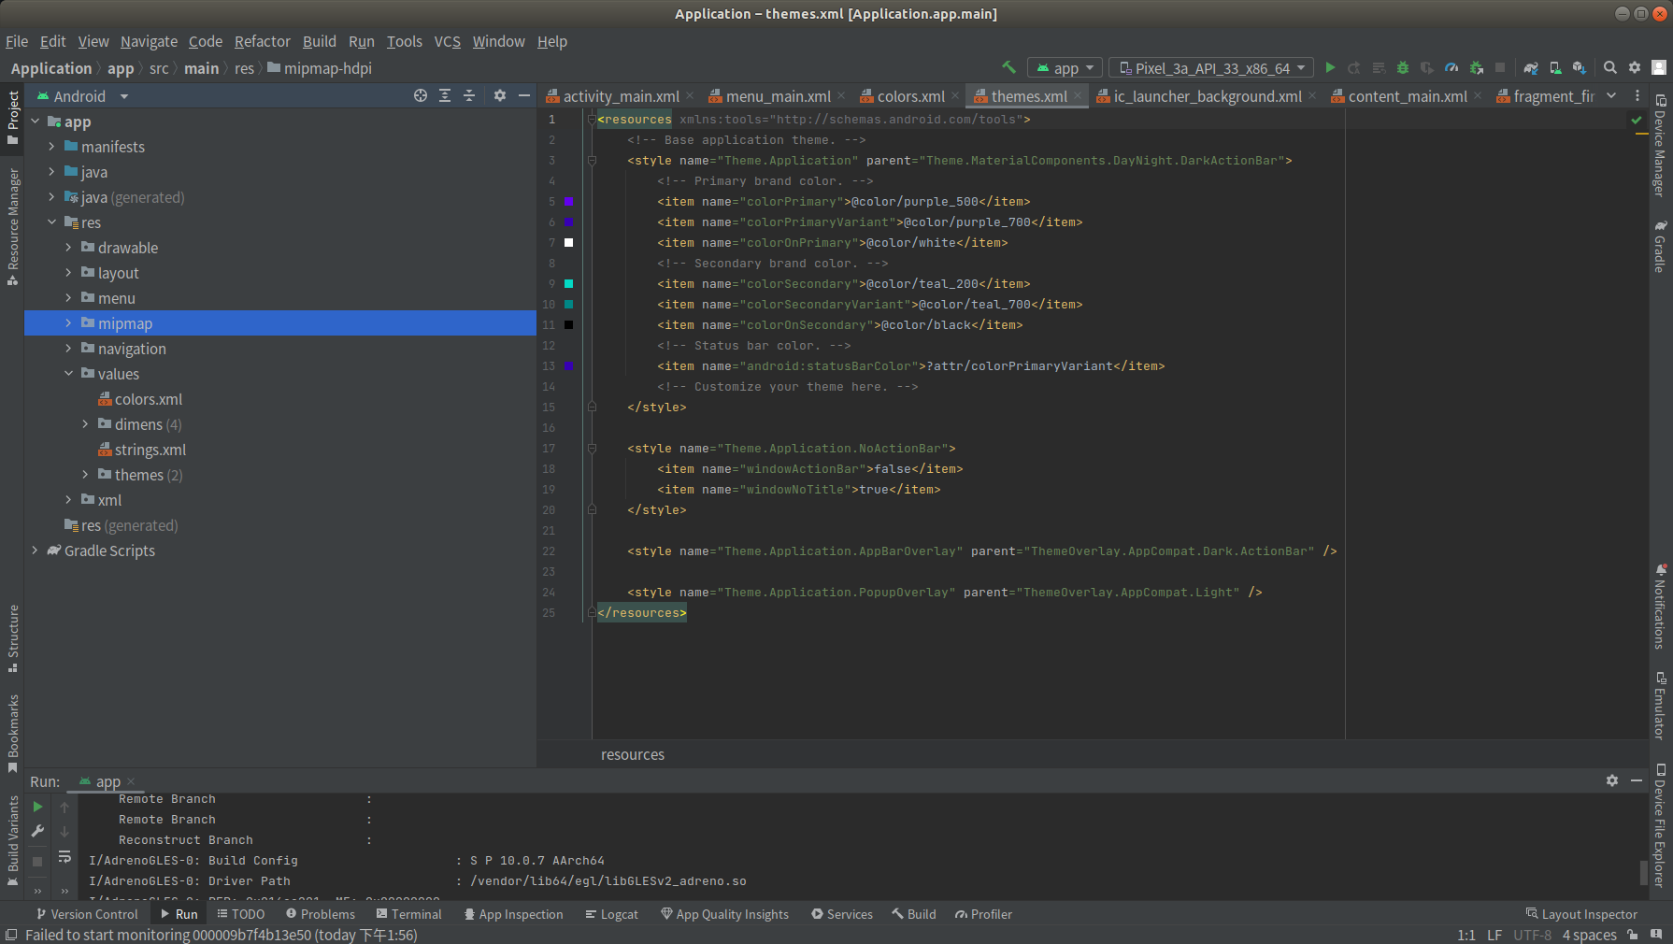Click the Search Everywhere magnifier icon
The height and width of the screenshot is (944, 1673).
point(1610,67)
